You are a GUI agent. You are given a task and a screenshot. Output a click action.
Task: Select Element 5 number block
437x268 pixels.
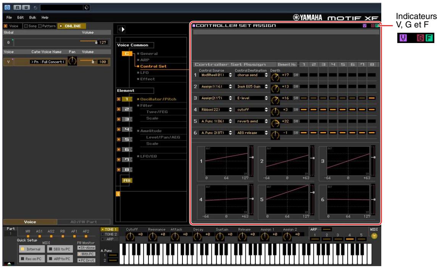tap(127, 139)
